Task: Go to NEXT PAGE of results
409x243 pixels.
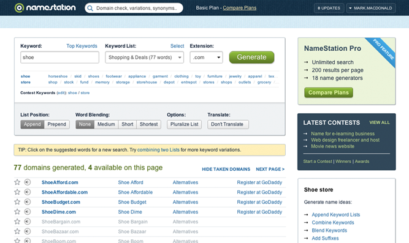Action: (x=270, y=170)
